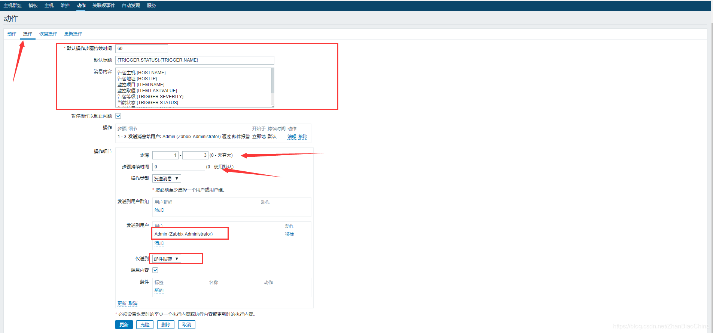The image size is (713, 333).
Task: Click 添加 link under 用户群组
Action: (x=159, y=210)
